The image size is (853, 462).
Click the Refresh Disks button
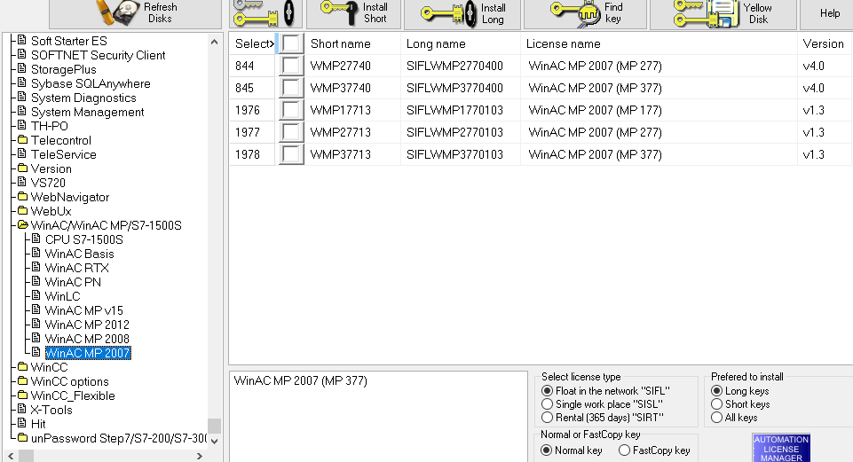tap(135, 13)
